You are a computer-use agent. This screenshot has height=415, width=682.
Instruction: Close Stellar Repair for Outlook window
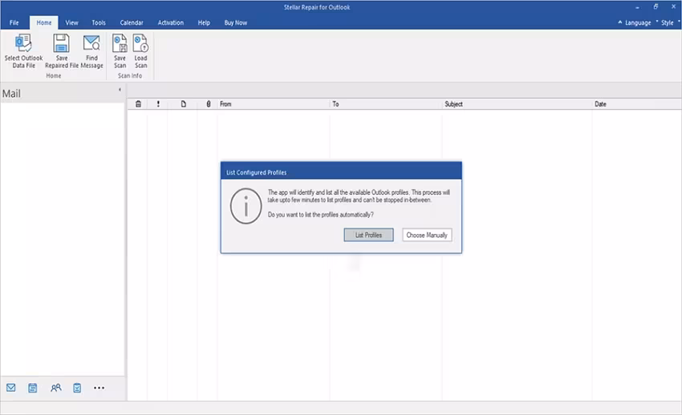coord(673,7)
